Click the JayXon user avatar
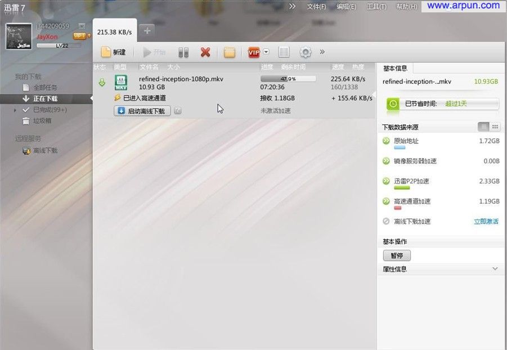The width and height of the screenshot is (507, 350). click(x=19, y=37)
